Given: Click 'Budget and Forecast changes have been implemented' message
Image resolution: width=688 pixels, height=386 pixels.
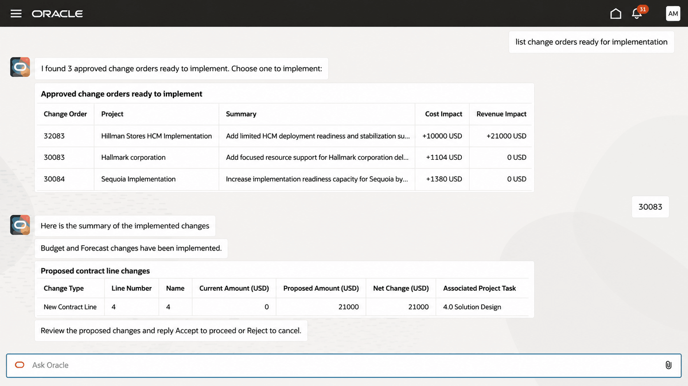Looking at the screenshot, I should pyautogui.click(x=131, y=248).
